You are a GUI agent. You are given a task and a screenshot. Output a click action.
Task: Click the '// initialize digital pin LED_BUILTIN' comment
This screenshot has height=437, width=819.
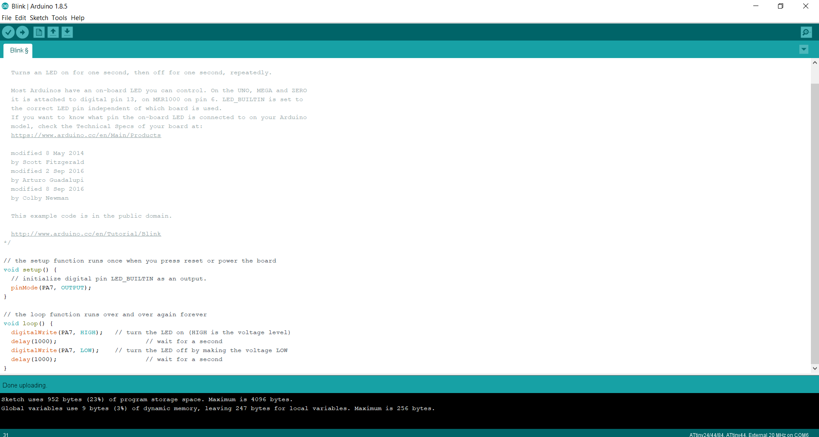109,279
